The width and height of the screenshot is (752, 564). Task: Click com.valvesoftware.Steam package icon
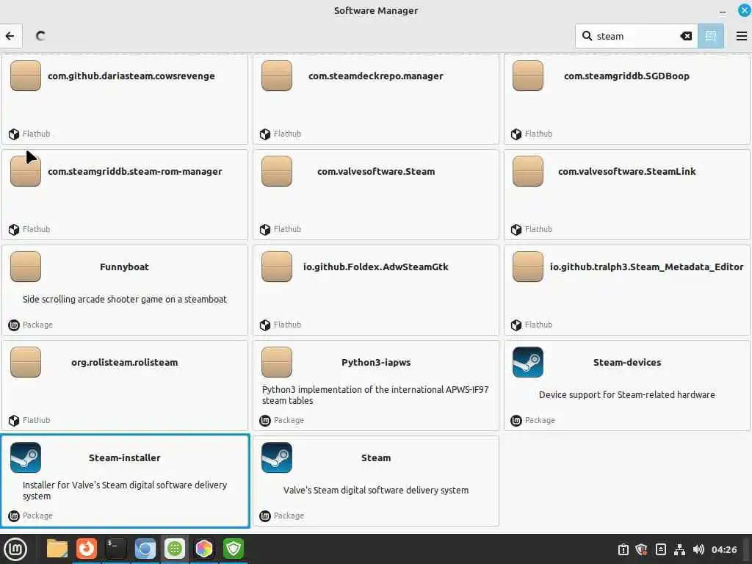tap(277, 171)
